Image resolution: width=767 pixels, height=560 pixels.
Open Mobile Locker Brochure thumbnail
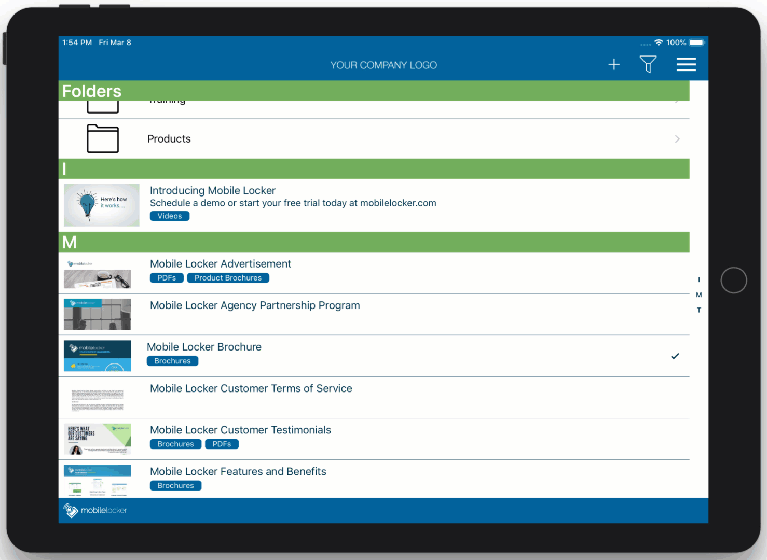tap(98, 356)
